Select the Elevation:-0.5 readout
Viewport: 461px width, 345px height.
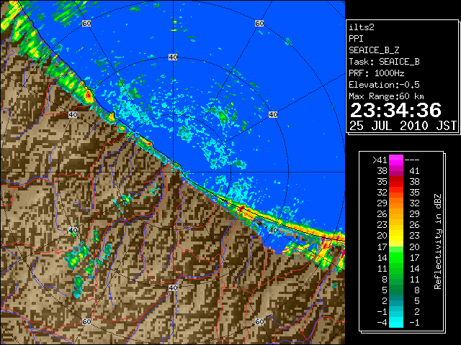[384, 85]
